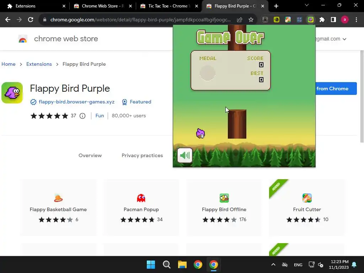Go back to the previous page
364x273 pixels.
click(8, 20)
